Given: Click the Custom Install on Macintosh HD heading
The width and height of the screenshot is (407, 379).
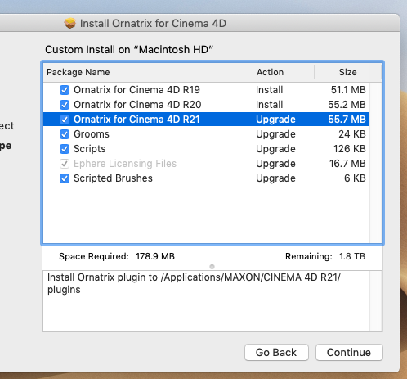Looking at the screenshot, I should coord(129,50).
